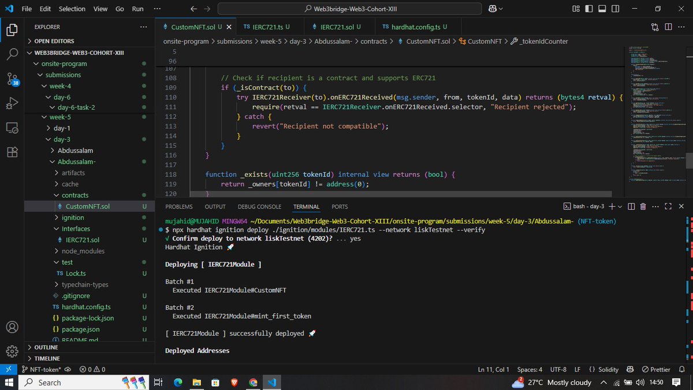Click the Explorer more actions ellipsis
This screenshot has height=390, width=693.
click(143, 27)
